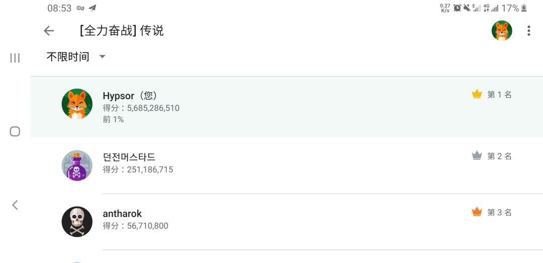Tap the skull and crossbones avatar
The height and width of the screenshot is (263, 543).
click(x=77, y=221)
